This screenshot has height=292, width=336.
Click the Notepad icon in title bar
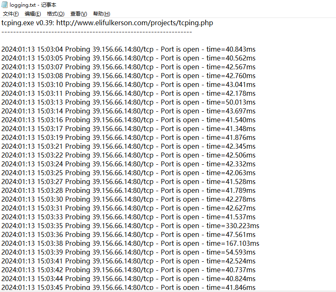(x=4, y=5)
